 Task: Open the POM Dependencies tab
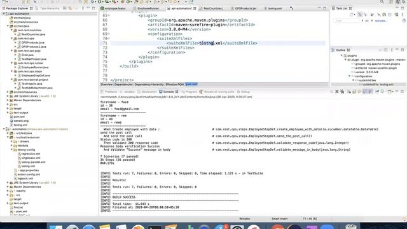click(123, 85)
